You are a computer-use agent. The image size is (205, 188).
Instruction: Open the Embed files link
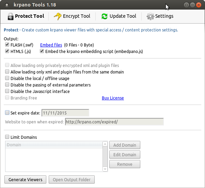(x=51, y=45)
